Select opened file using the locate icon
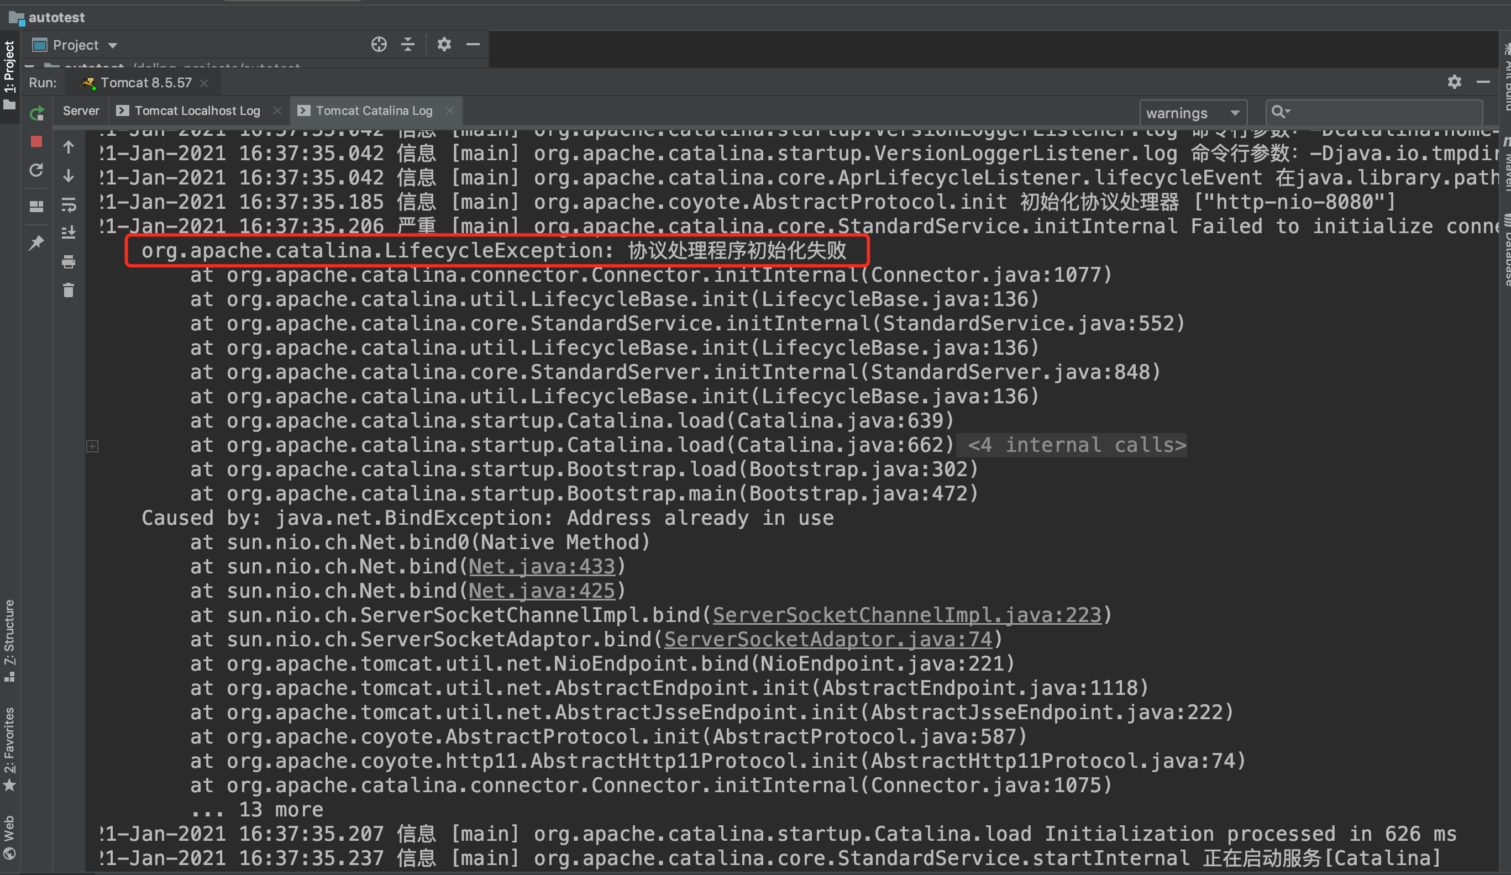The width and height of the screenshot is (1511, 875). 379,44
